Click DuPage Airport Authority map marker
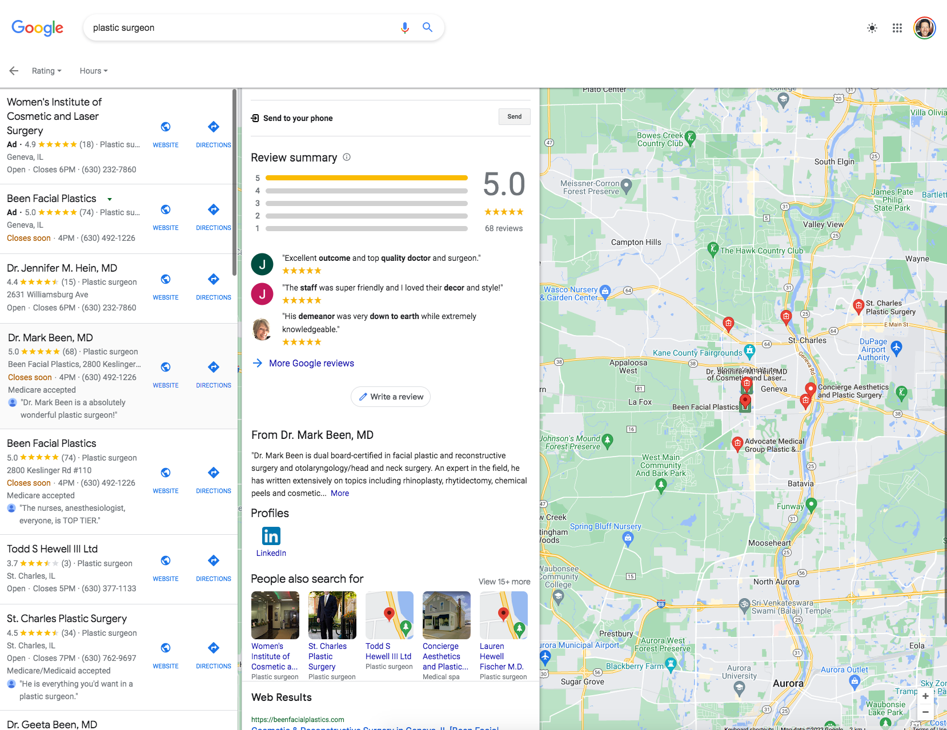 (896, 347)
